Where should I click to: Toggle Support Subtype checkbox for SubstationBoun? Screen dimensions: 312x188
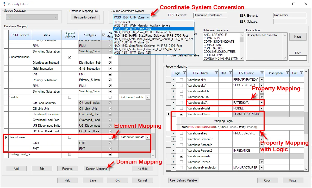click(x=70, y=57)
